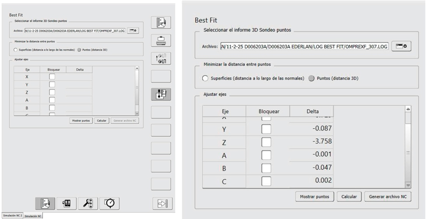
Task: Click Generar archivo NC in enlarged right panel
Action: [x=388, y=197]
